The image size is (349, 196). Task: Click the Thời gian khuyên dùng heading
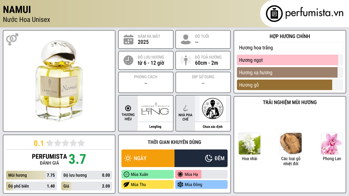(174, 142)
